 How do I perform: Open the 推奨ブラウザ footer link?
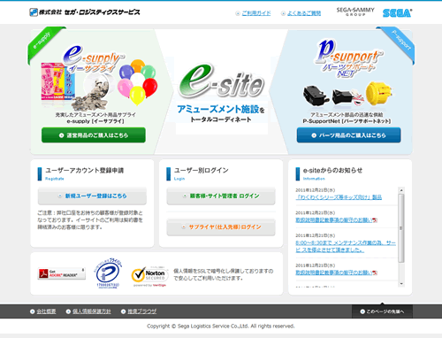point(141,311)
